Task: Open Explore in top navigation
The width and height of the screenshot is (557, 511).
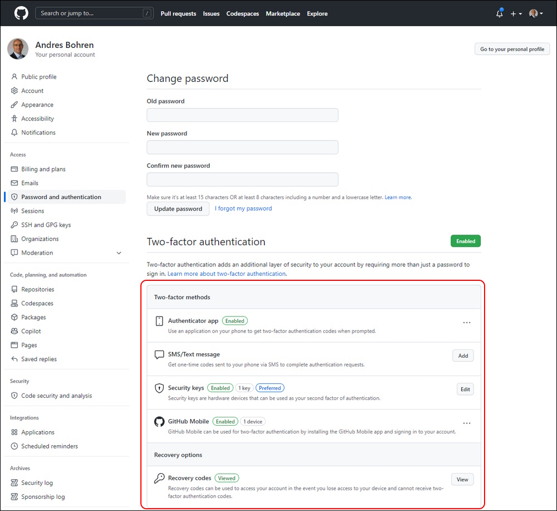Action: coord(317,13)
